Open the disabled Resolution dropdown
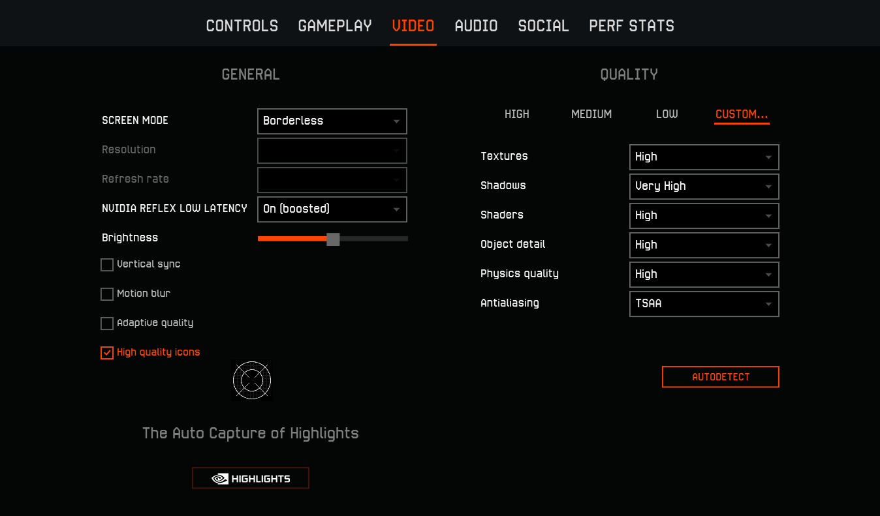 pyautogui.click(x=332, y=151)
